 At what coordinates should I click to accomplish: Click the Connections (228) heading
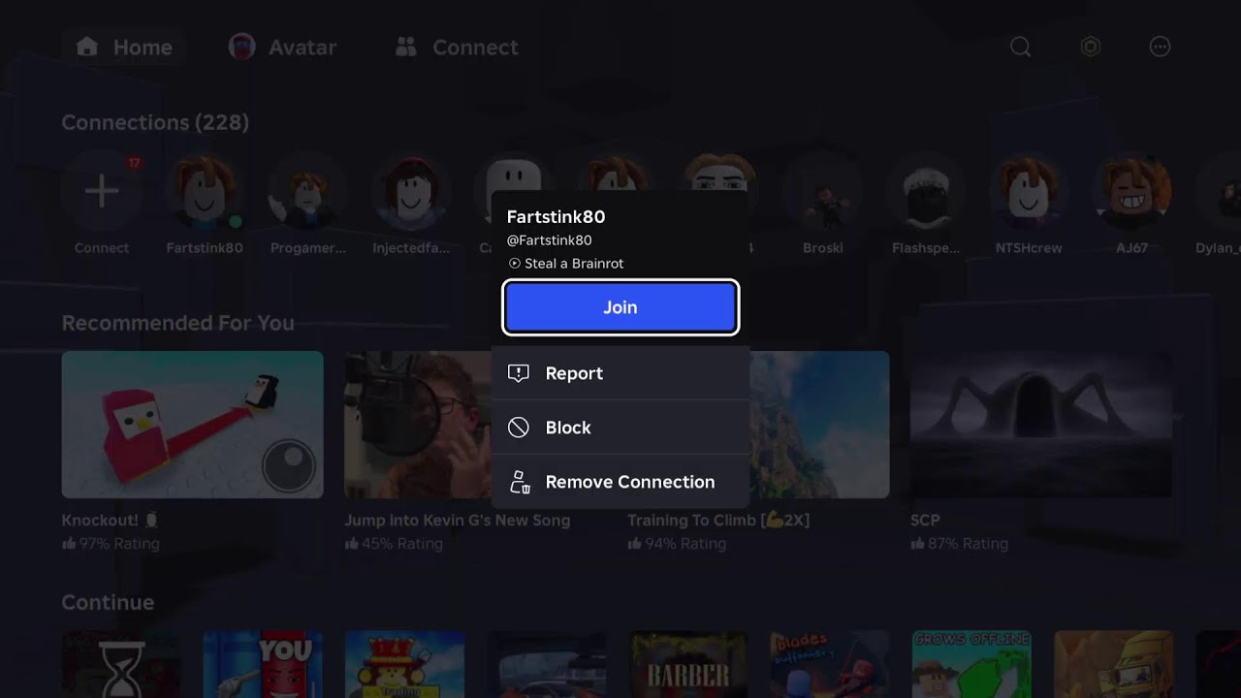[155, 122]
